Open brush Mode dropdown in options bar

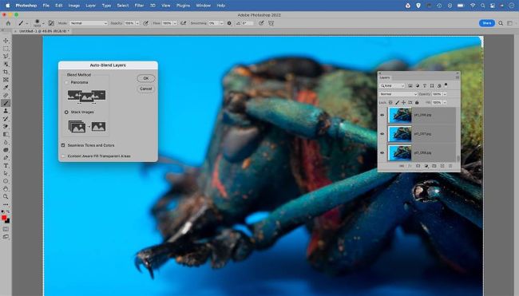tap(89, 23)
